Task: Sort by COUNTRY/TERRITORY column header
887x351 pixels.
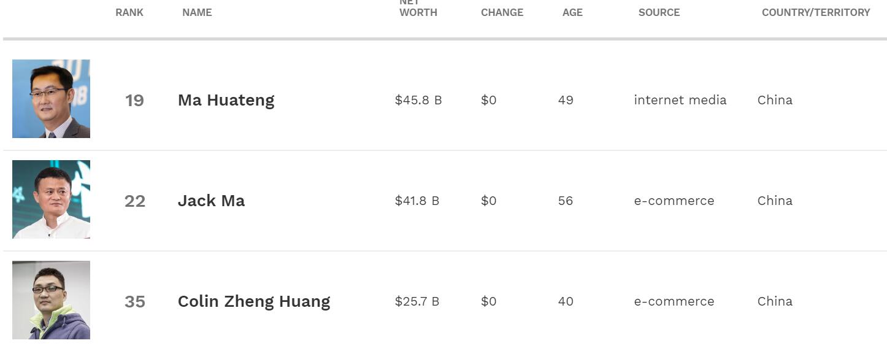Action: tap(816, 12)
